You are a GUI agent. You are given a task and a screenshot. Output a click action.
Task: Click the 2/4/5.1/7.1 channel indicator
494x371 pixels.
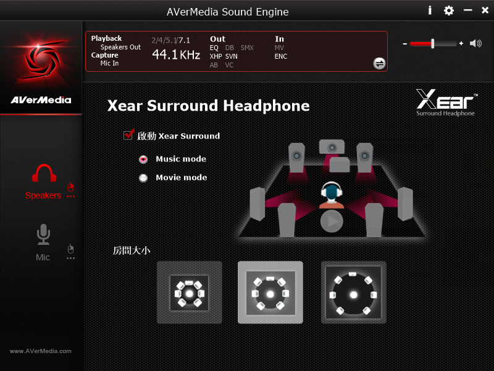coord(170,40)
